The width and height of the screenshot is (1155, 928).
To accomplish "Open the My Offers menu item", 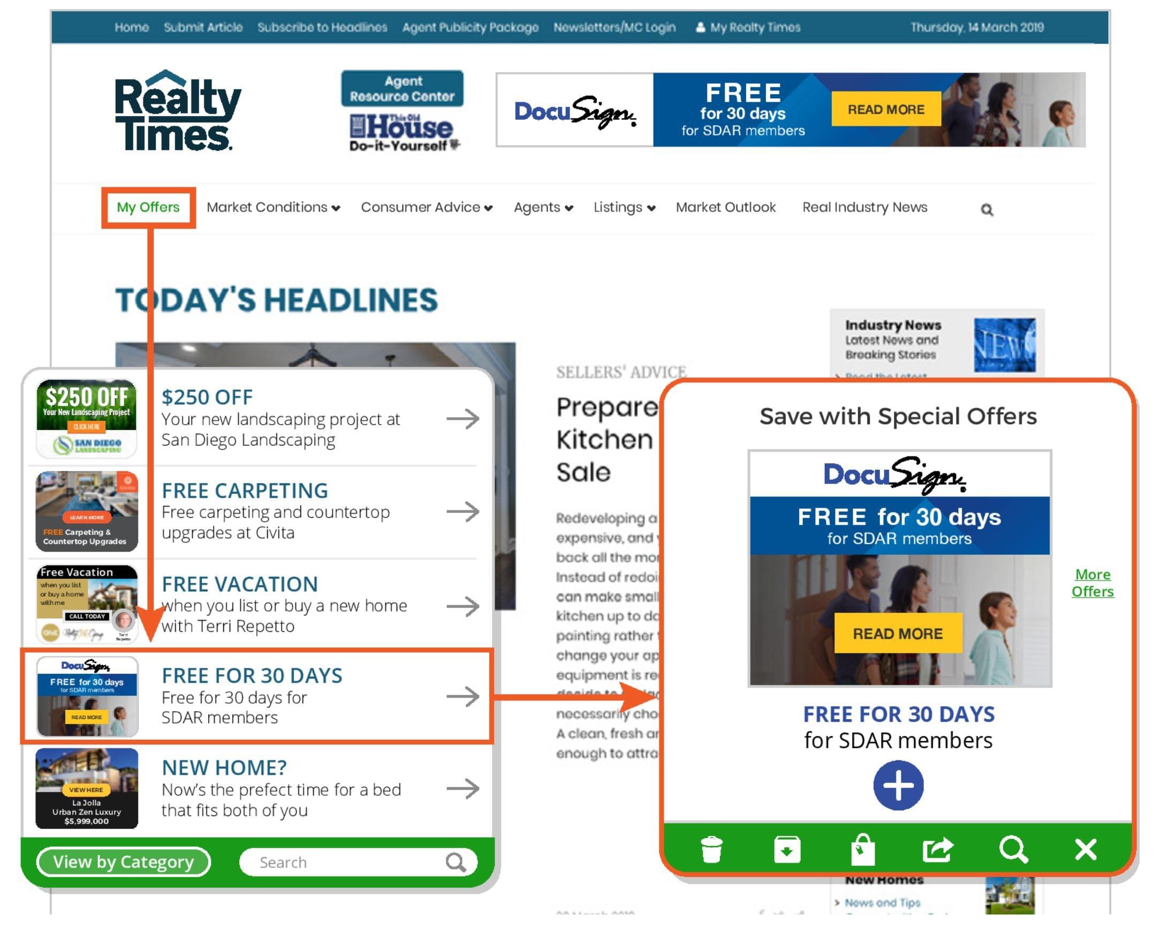I will click(148, 207).
